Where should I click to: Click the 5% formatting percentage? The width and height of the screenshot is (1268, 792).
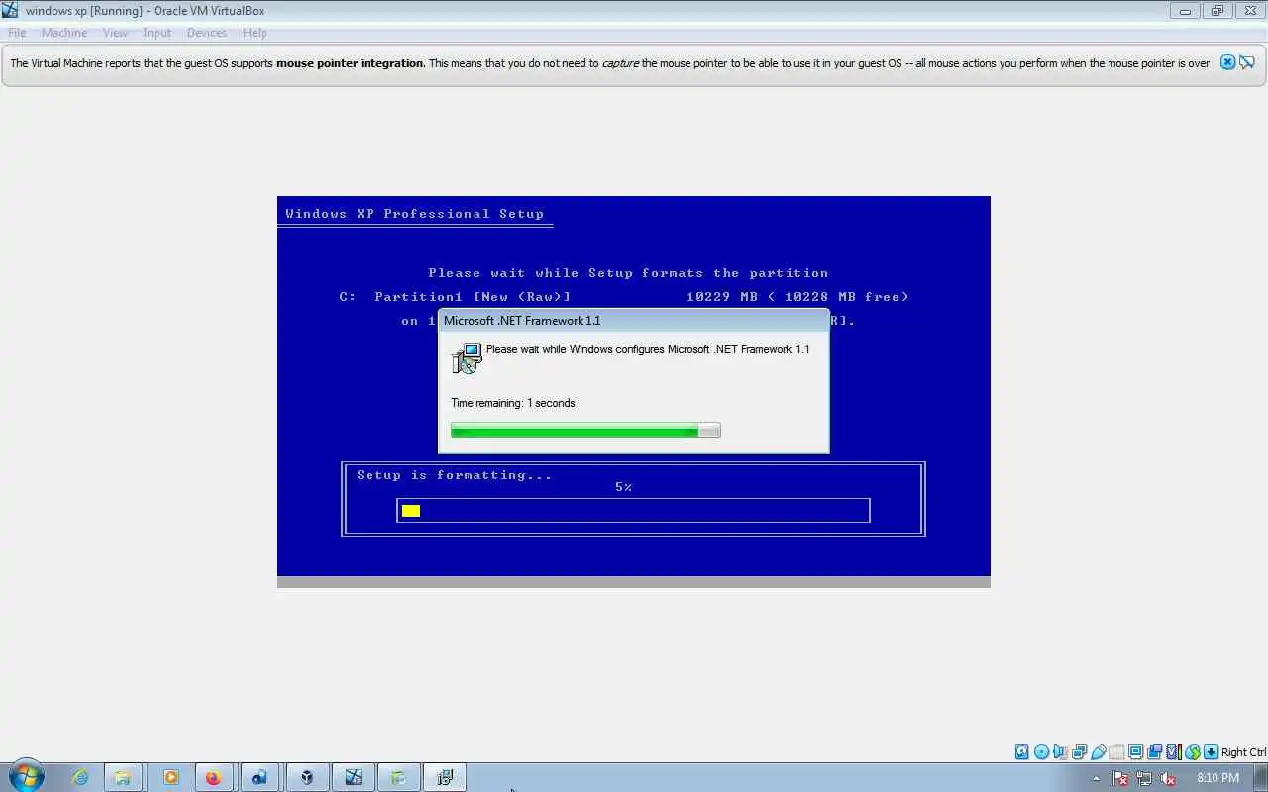(x=623, y=487)
